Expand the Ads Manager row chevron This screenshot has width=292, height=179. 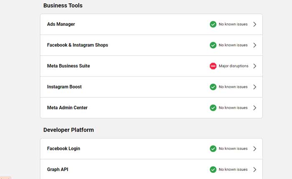pos(254,24)
